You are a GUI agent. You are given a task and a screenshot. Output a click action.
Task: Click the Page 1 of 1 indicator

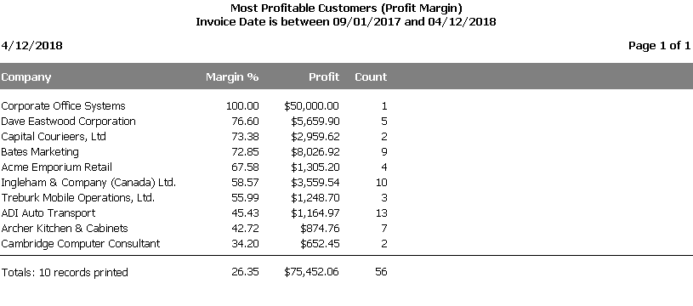[x=659, y=46]
